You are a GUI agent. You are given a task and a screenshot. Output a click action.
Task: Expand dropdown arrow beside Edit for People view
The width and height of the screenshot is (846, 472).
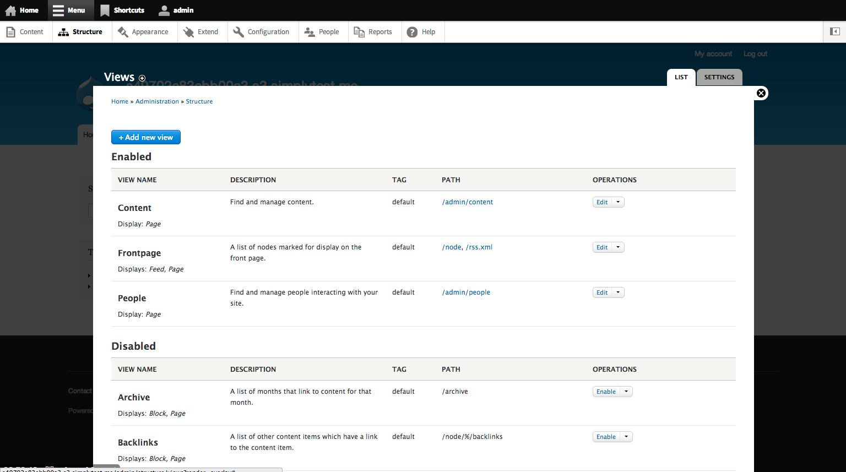(618, 292)
